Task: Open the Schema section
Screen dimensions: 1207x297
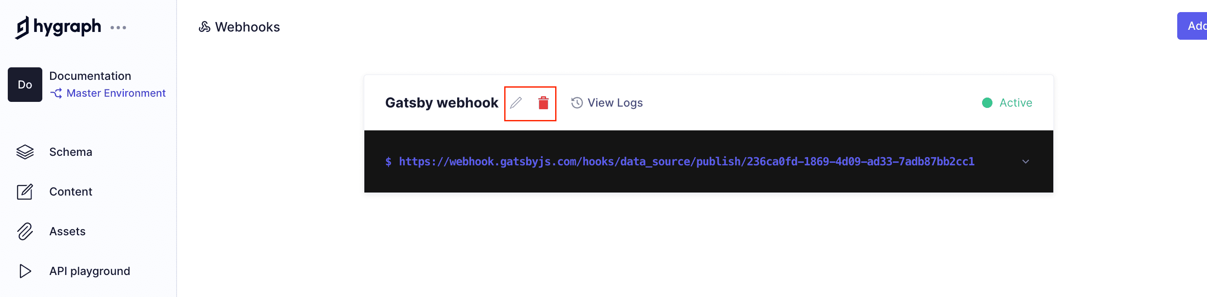Action: (x=70, y=152)
